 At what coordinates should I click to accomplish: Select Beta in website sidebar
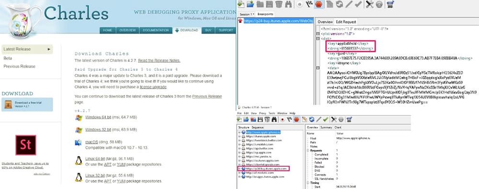point(8,58)
